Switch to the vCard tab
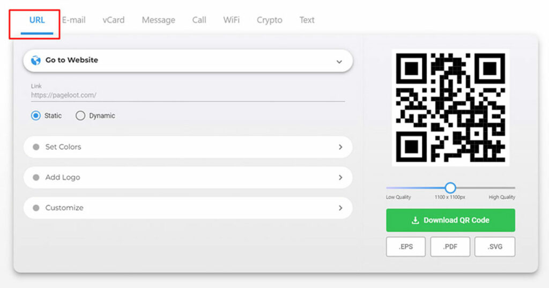The height and width of the screenshot is (288, 549). pos(114,20)
